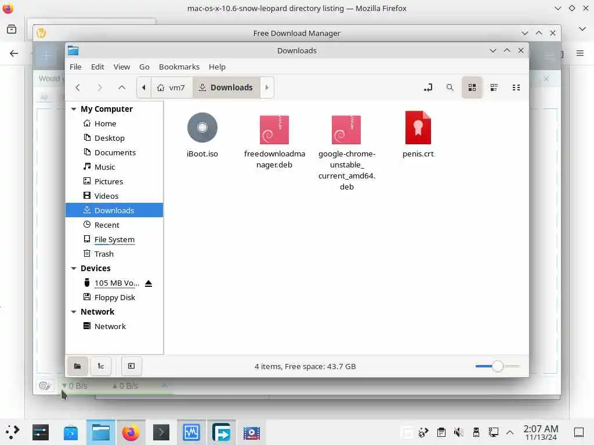Open the terminal from the taskbar
594x445 pixels.
(x=161, y=432)
